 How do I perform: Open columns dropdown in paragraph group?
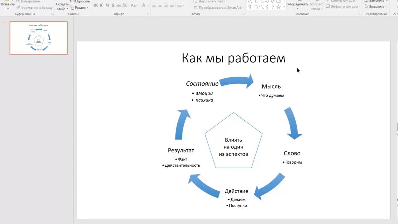[x=180, y=5]
